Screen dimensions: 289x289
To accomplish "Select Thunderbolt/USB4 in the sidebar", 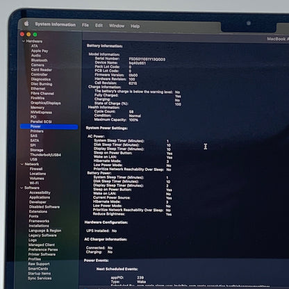I will (45, 155).
